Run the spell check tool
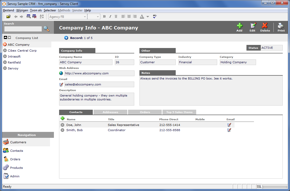This screenshot has width=290, height=191. click(x=155, y=17)
